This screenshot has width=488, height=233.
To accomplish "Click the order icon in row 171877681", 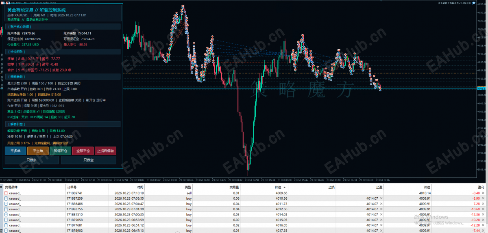I will click(x=6, y=225).
